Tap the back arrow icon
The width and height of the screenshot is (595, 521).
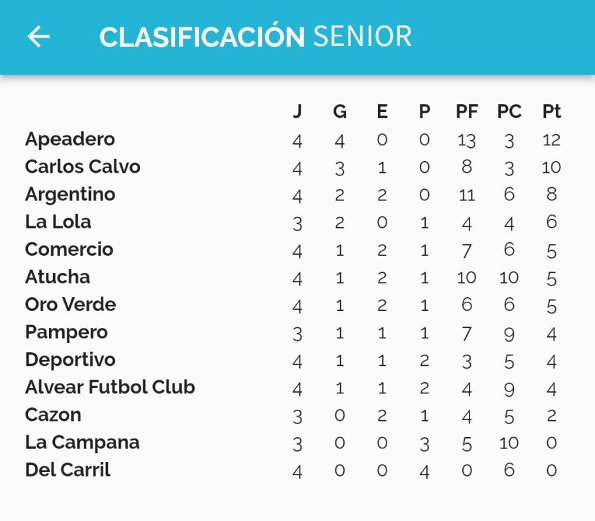pyautogui.click(x=39, y=37)
